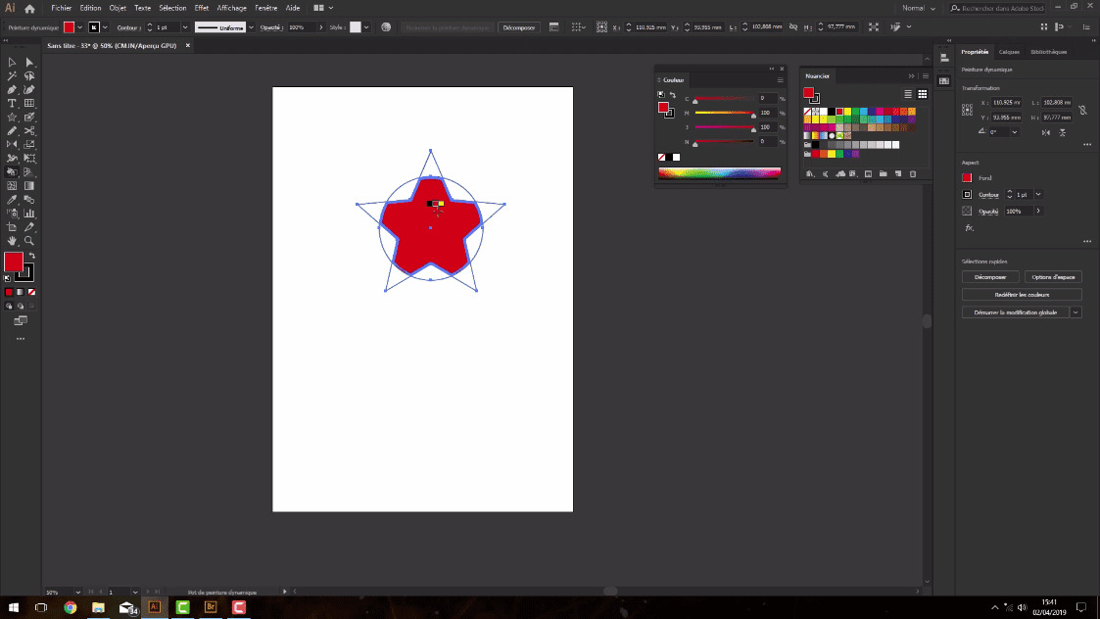Select the Mesh tool in the toolbar
The height and width of the screenshot is (619, 1100).
click(x=11, y=185)
